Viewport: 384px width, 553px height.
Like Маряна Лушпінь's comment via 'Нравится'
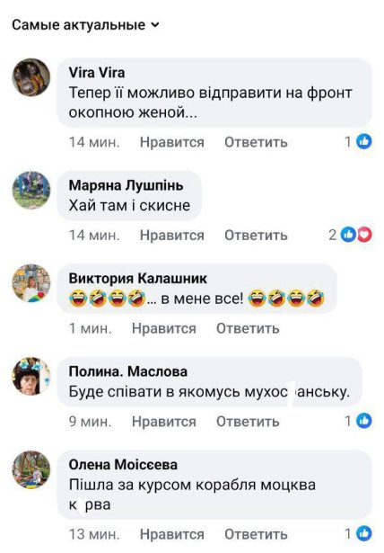point(171,236)
